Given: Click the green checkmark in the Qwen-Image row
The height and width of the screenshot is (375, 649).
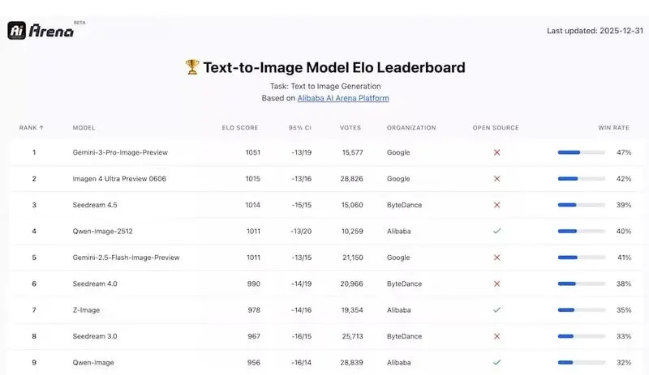Looking at the screenshot, I should [496, 362].
